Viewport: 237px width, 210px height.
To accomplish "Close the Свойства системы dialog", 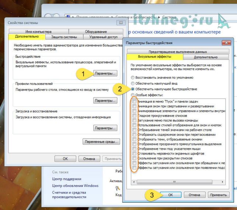I will tap(121, 23).
